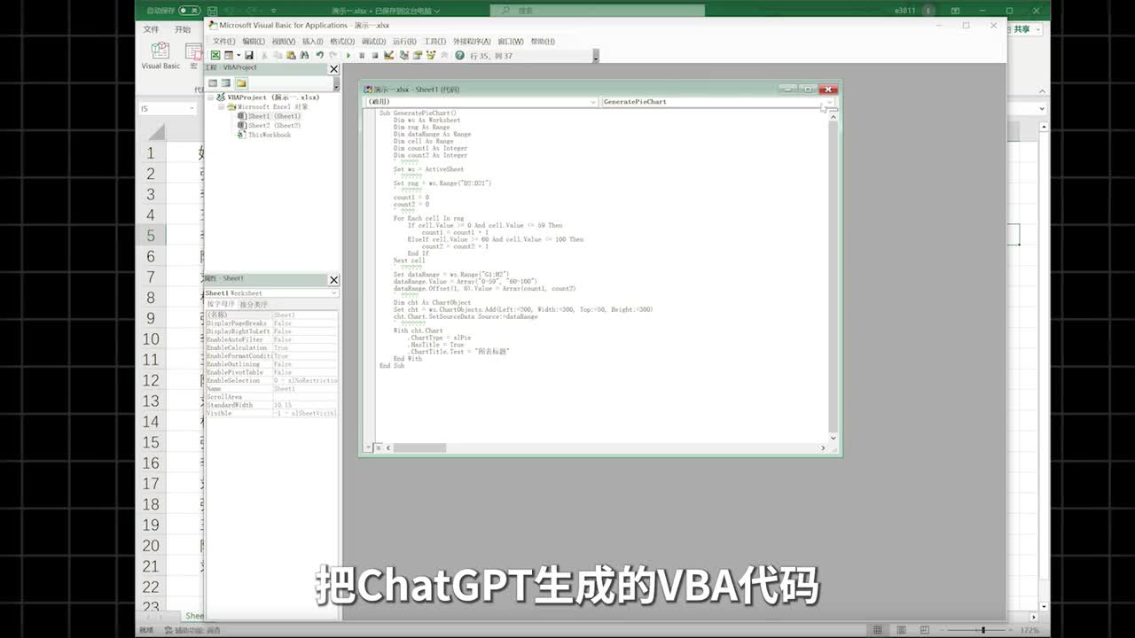Screen dimensions: 1135x638
Task: Click the Break (pause) toolbar icon
Action: pyautogui.click(x=362, y=56)
